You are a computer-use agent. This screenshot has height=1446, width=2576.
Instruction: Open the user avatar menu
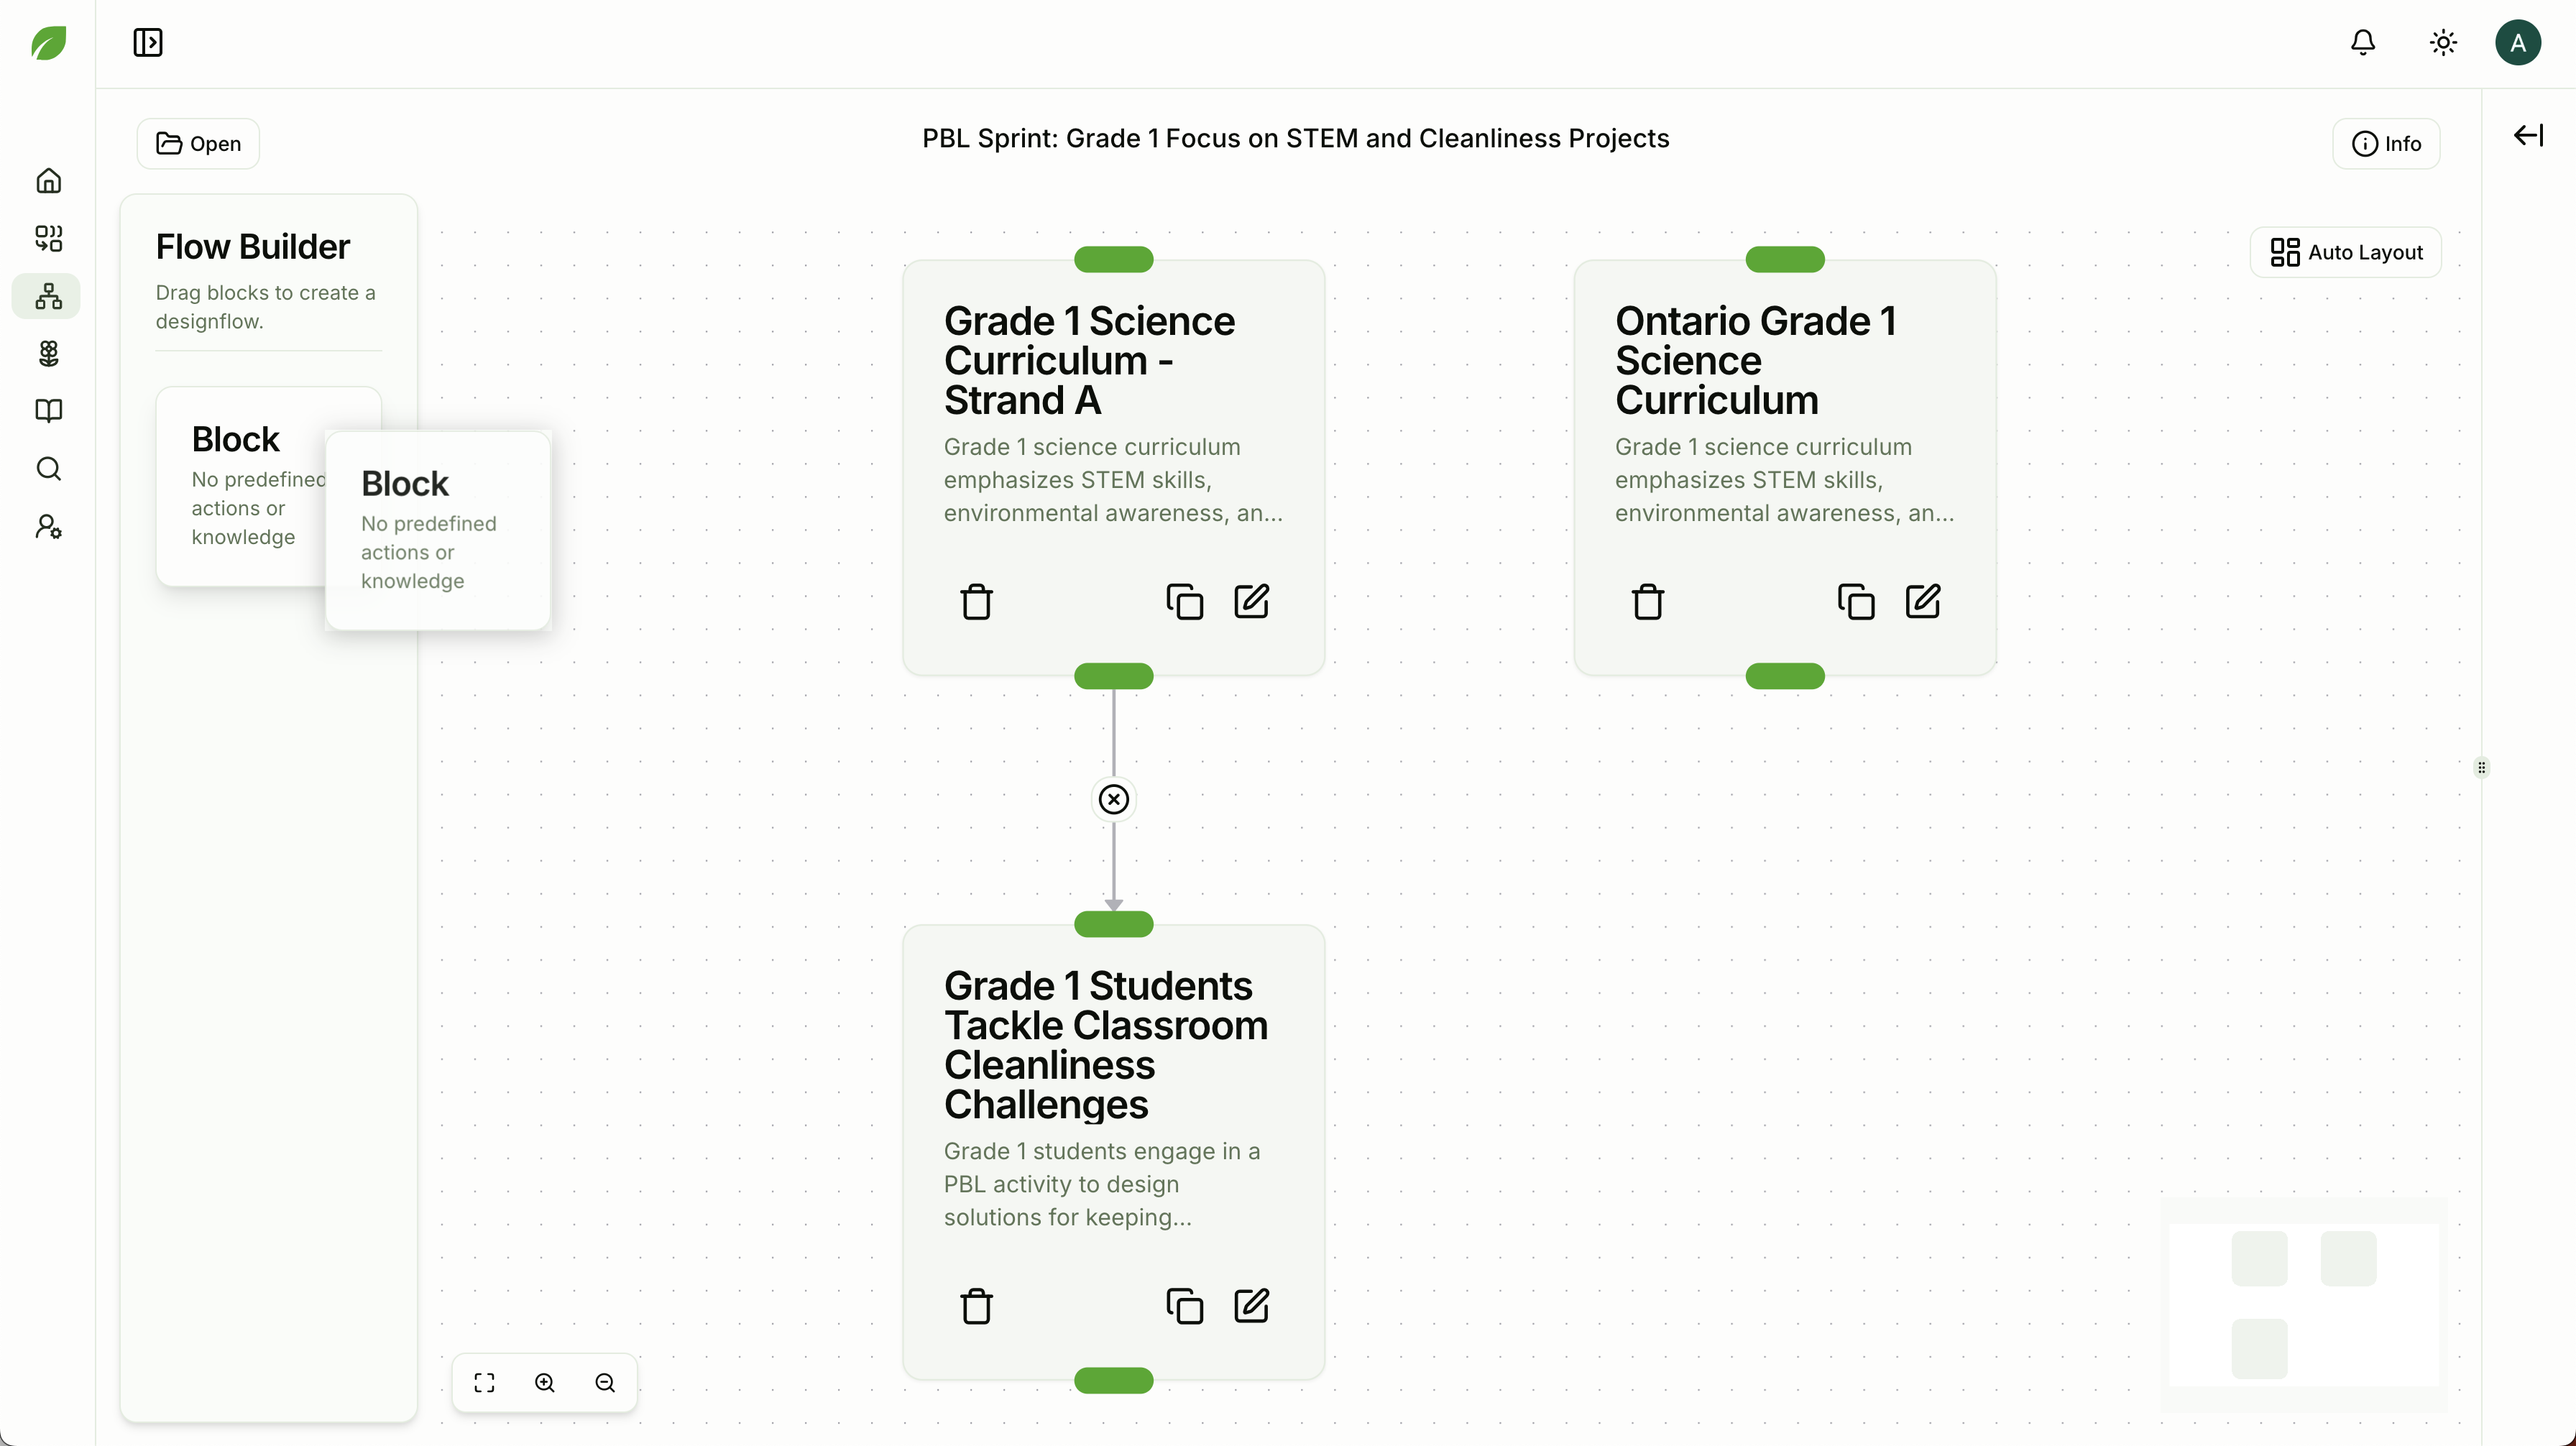(2517, 42)
